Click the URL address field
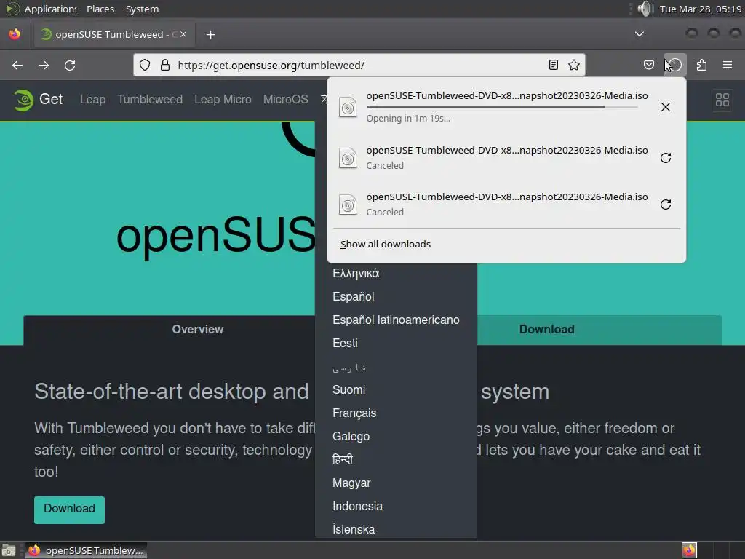This screenshot has width=745, height=559. coord(359,65)
